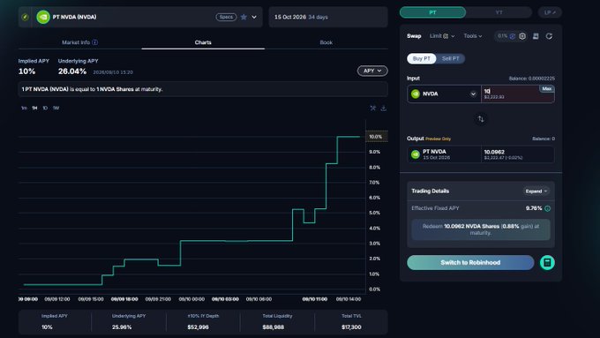
Task: Click the receipt history icon in swap panel
Action: [x=536, y=36]
